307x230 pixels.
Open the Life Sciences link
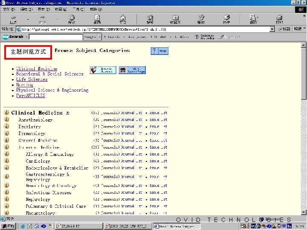[32, 79]
